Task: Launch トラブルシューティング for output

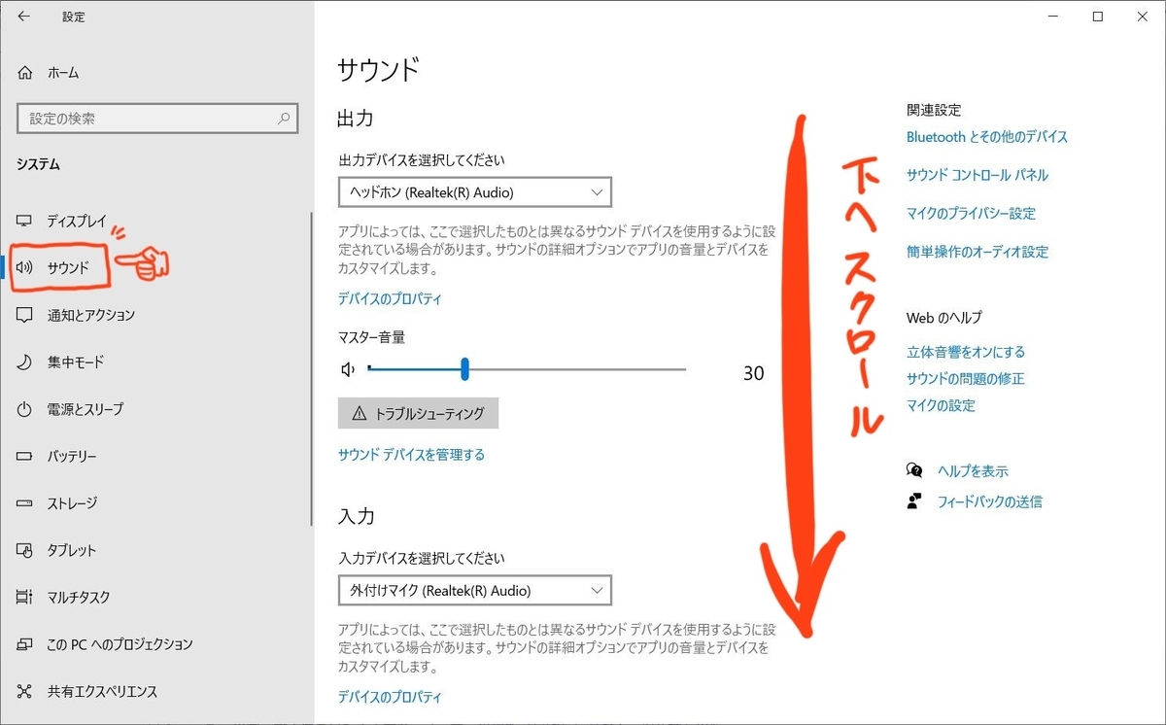Action: pyautogui.click(x=418, y=413)
